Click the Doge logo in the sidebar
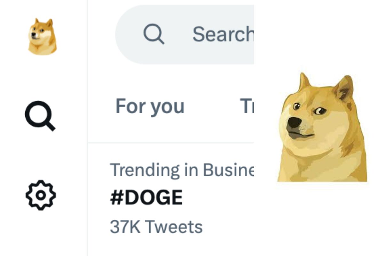This screenshot has height=256, width=384. 42,36
